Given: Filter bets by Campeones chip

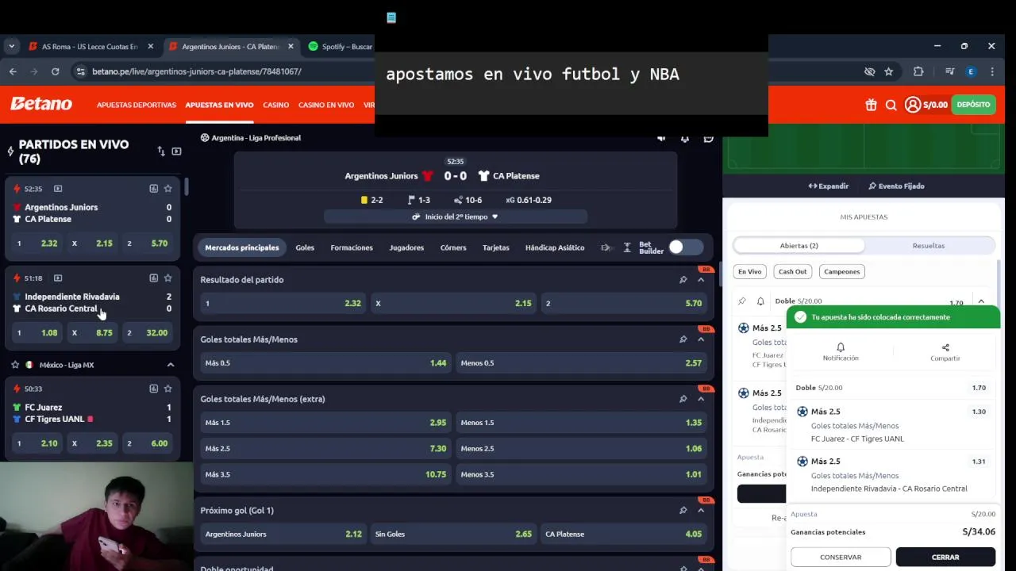Looking at the screenshot, I should (x=842, y=271).
